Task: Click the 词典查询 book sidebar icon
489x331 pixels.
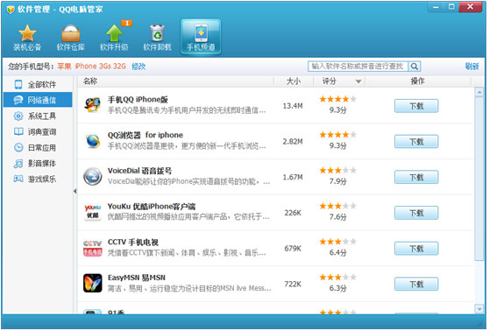Action: point(18,131)
